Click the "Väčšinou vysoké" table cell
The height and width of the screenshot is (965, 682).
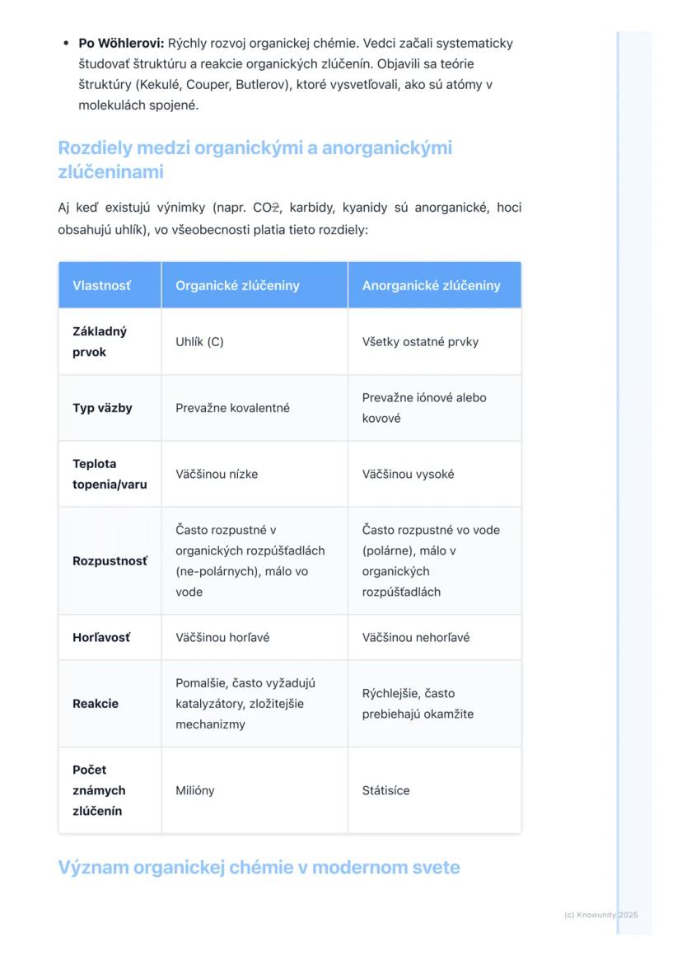tap(408, 474)
